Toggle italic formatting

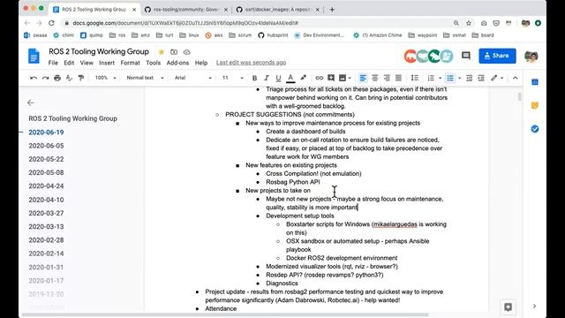267,78
